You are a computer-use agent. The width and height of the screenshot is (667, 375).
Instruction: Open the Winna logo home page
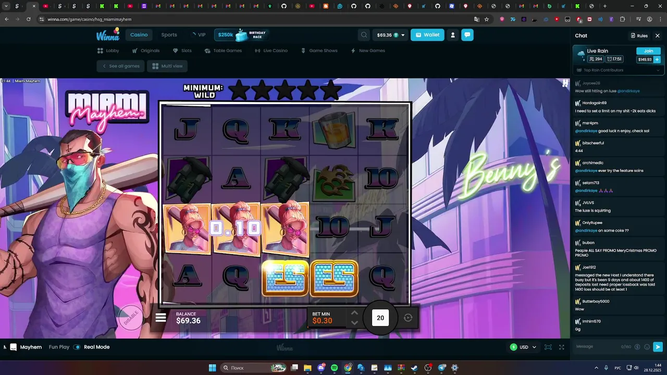[108, 35]
